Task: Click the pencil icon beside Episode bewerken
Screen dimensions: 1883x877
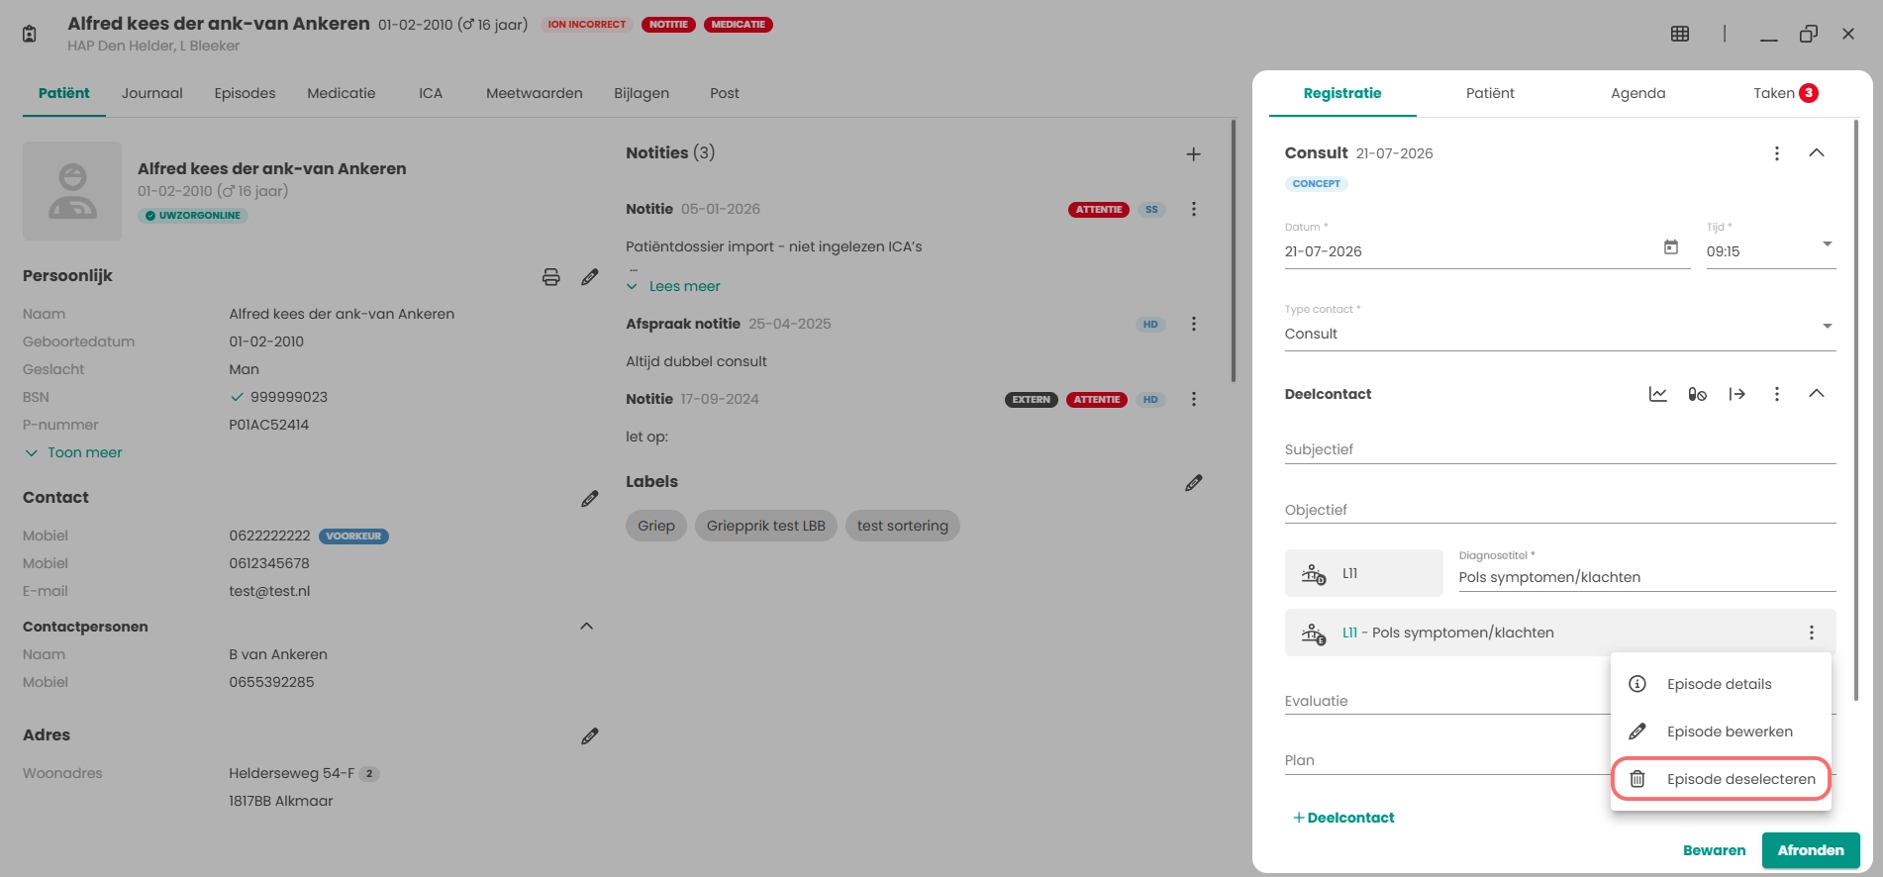Action: [1637, 731]
